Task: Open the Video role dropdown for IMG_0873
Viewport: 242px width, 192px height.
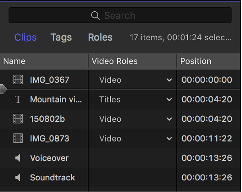Action: (x=169, y=139)
